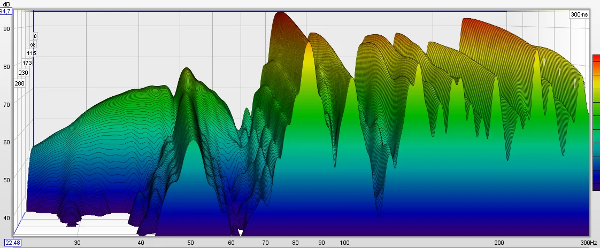Select the 288 ms time slice label
This screenshot has width=600, height=248.
[19, 83]
